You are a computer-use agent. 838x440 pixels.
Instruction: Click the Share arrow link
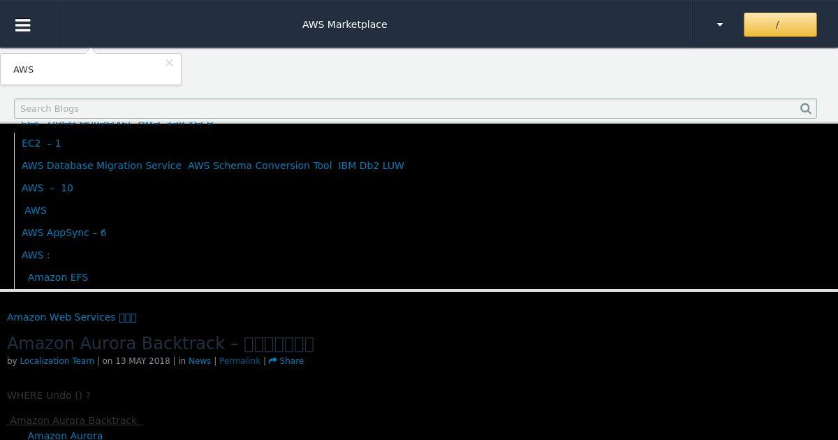pos(286,361)
